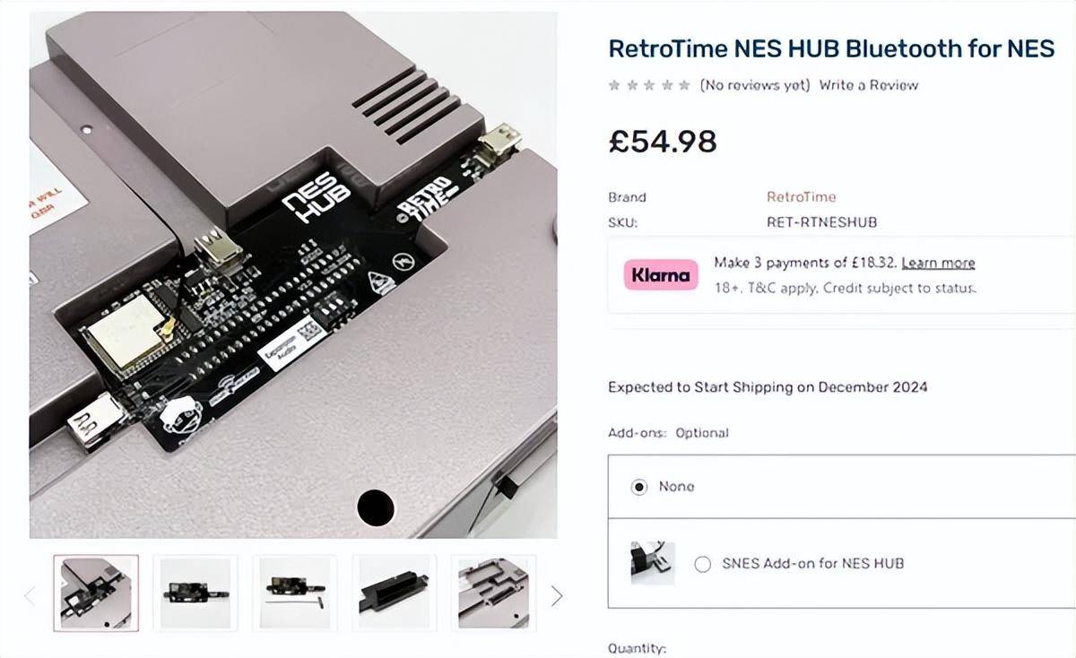Viewport: 1076px width, 658px height.
Task: Show previous gallery thumbnails with left arrow
Action: coord(29,595)
